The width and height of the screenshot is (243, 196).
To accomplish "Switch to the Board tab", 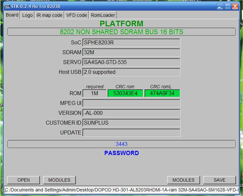I will [12, 15].
